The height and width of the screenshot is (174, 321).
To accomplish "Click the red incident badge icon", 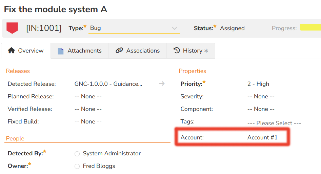I will [12, 28].
